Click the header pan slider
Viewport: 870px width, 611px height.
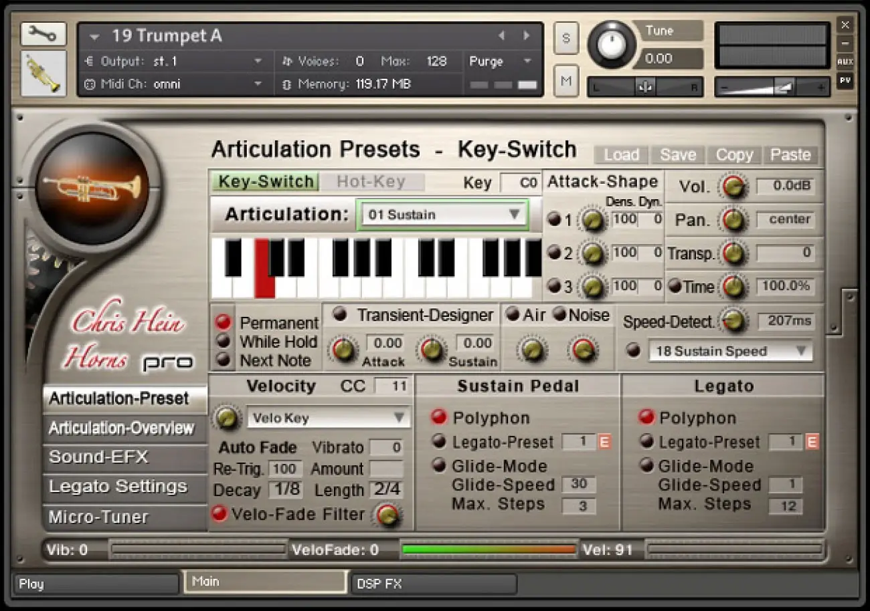click(x=644, y=87)
